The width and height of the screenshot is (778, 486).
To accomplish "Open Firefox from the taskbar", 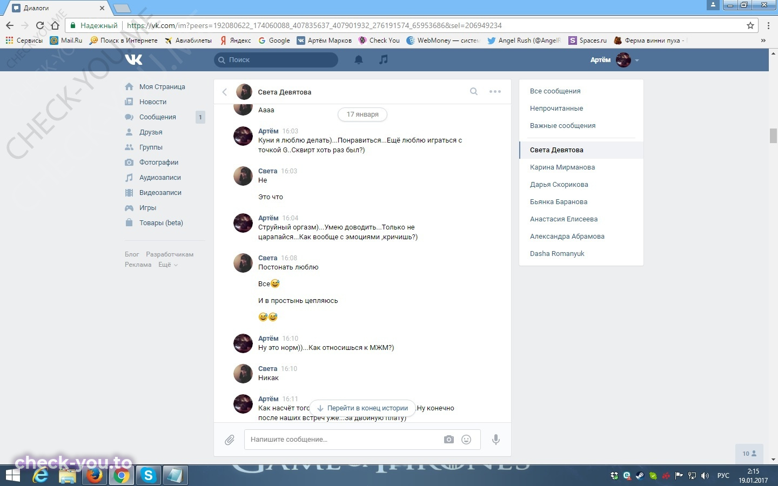I will 95,475.
